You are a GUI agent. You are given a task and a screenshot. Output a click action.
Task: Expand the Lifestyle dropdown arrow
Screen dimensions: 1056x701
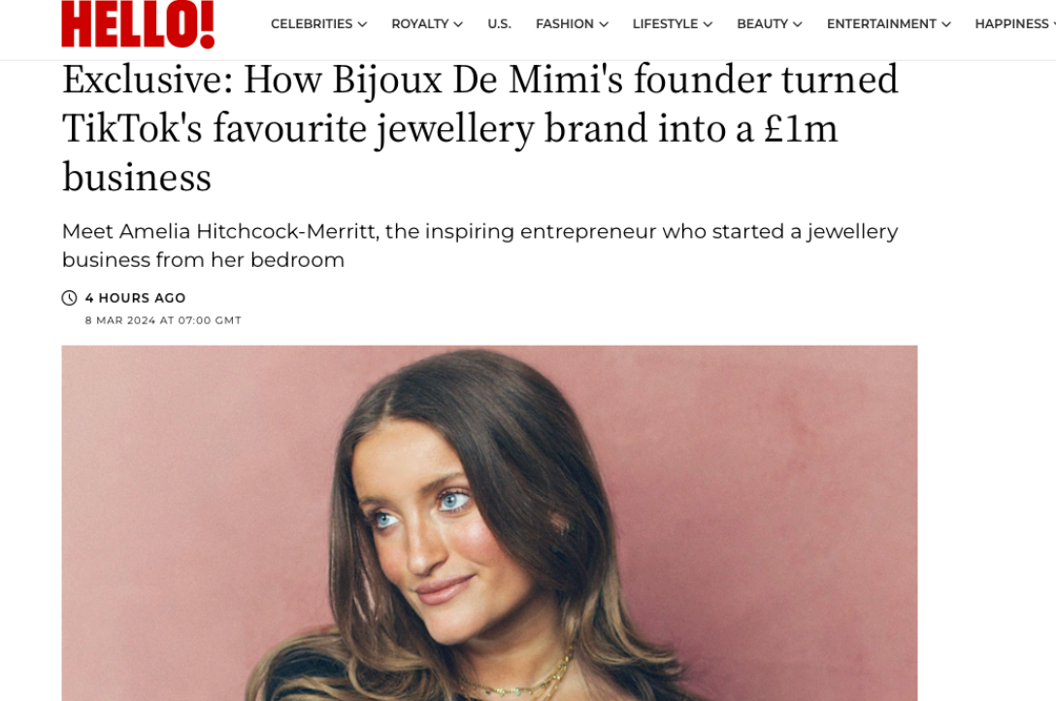pos(708,24)
